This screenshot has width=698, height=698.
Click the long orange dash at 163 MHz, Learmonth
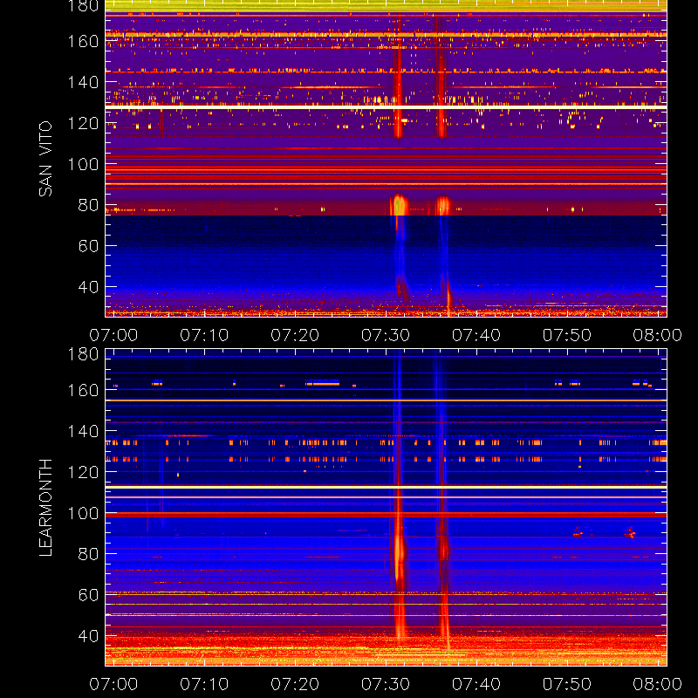[x=323, y=384]
